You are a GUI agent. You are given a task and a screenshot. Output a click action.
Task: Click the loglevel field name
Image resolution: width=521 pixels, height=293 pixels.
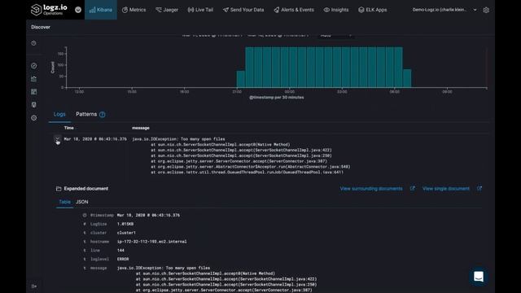tap(99, 259)
